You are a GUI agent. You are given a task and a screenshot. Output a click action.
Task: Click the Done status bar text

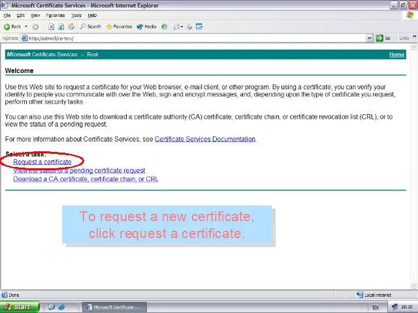[x=14, y=295]
